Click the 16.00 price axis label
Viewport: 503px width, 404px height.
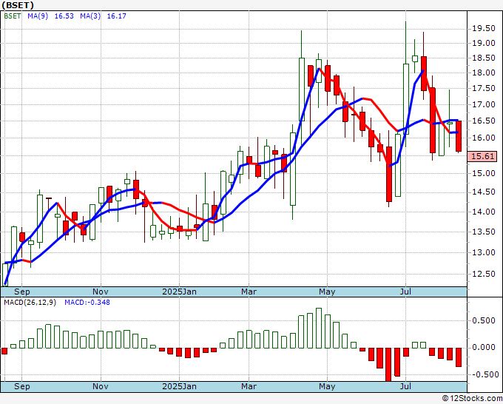484,138
